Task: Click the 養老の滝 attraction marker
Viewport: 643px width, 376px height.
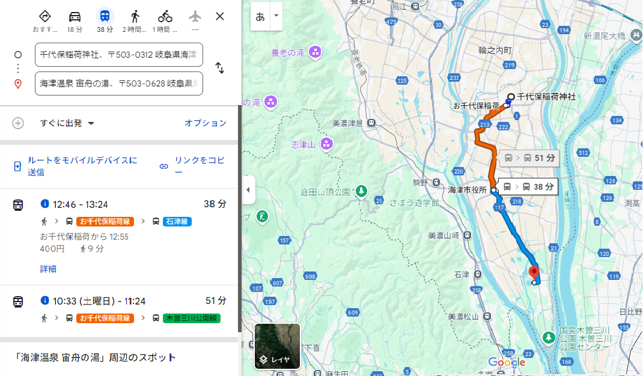Action: point(315,52)
